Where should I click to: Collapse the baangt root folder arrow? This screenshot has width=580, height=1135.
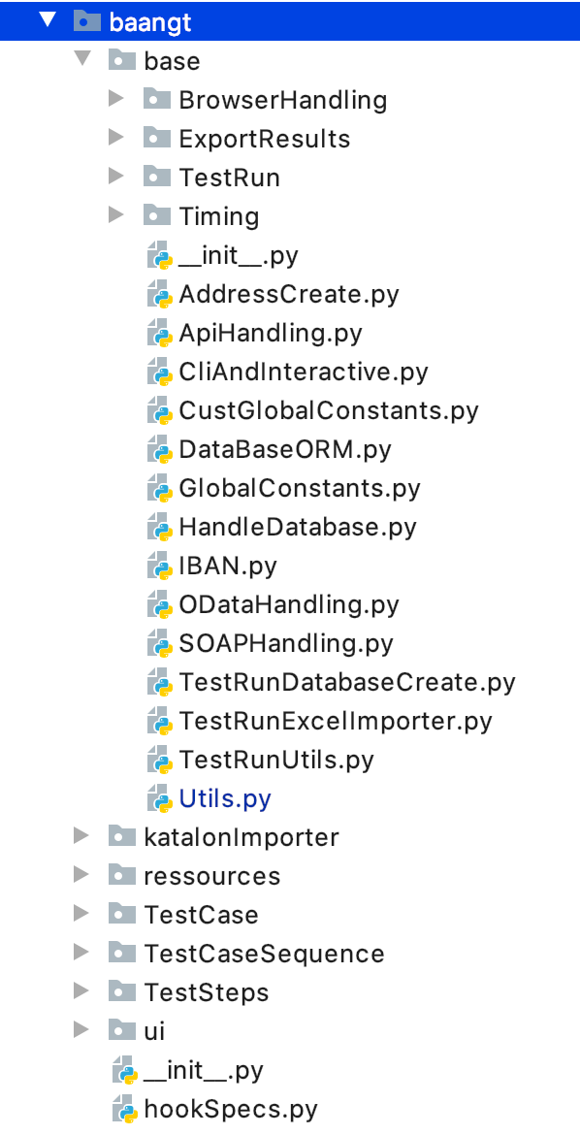pos(48,21)
